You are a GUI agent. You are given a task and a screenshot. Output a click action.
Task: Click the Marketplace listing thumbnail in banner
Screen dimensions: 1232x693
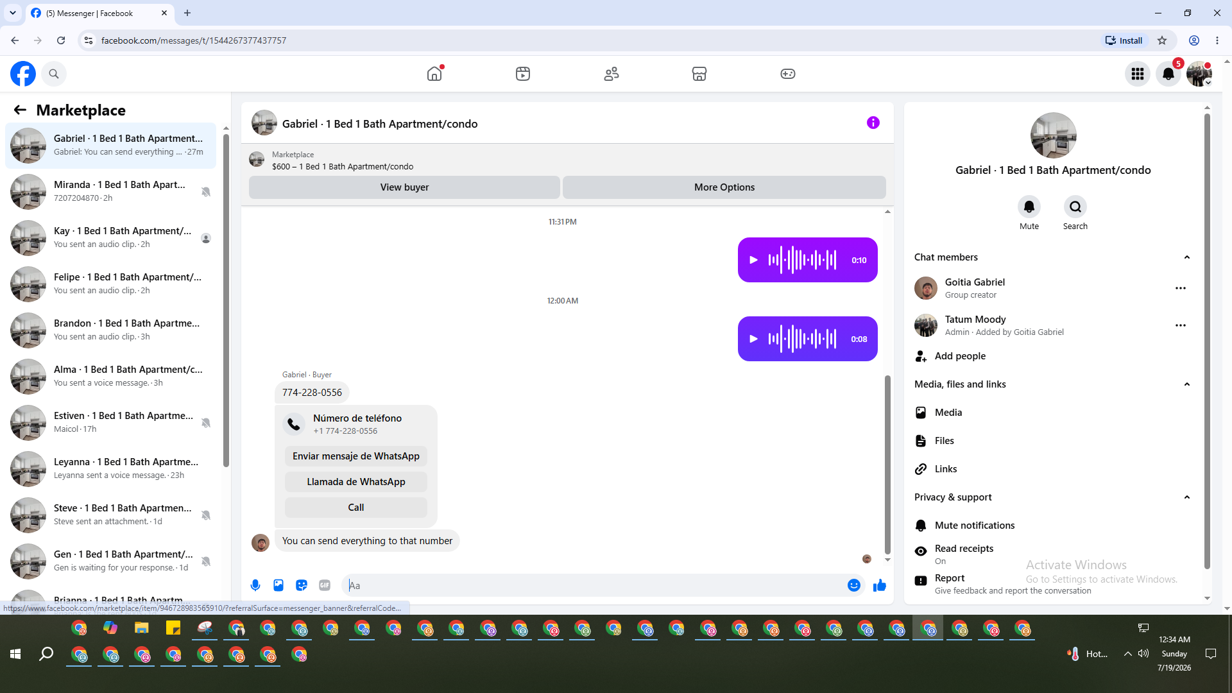coord(257,160)
